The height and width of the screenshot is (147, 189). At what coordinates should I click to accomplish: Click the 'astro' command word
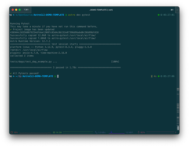(72, 15)
